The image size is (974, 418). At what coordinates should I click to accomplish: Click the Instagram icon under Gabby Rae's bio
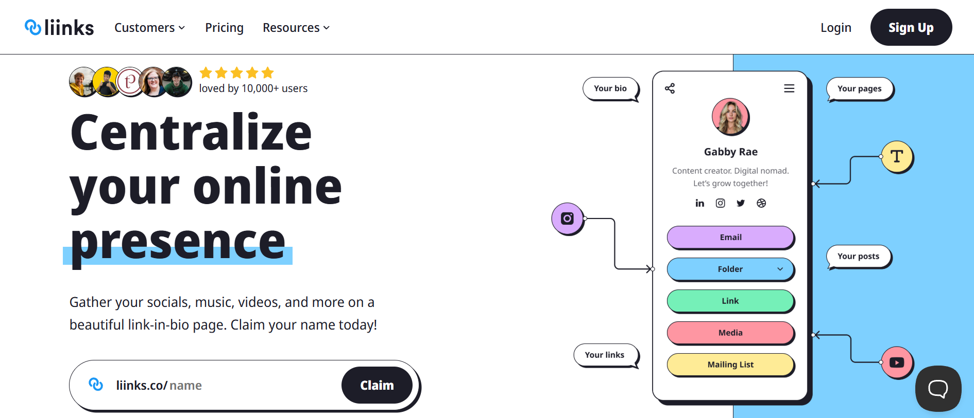tap(720, 203)
